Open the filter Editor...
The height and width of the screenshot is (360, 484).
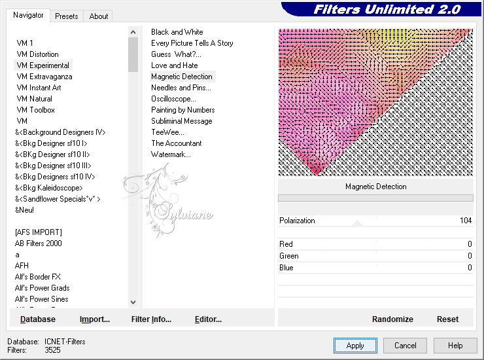[x=208, y=319]
